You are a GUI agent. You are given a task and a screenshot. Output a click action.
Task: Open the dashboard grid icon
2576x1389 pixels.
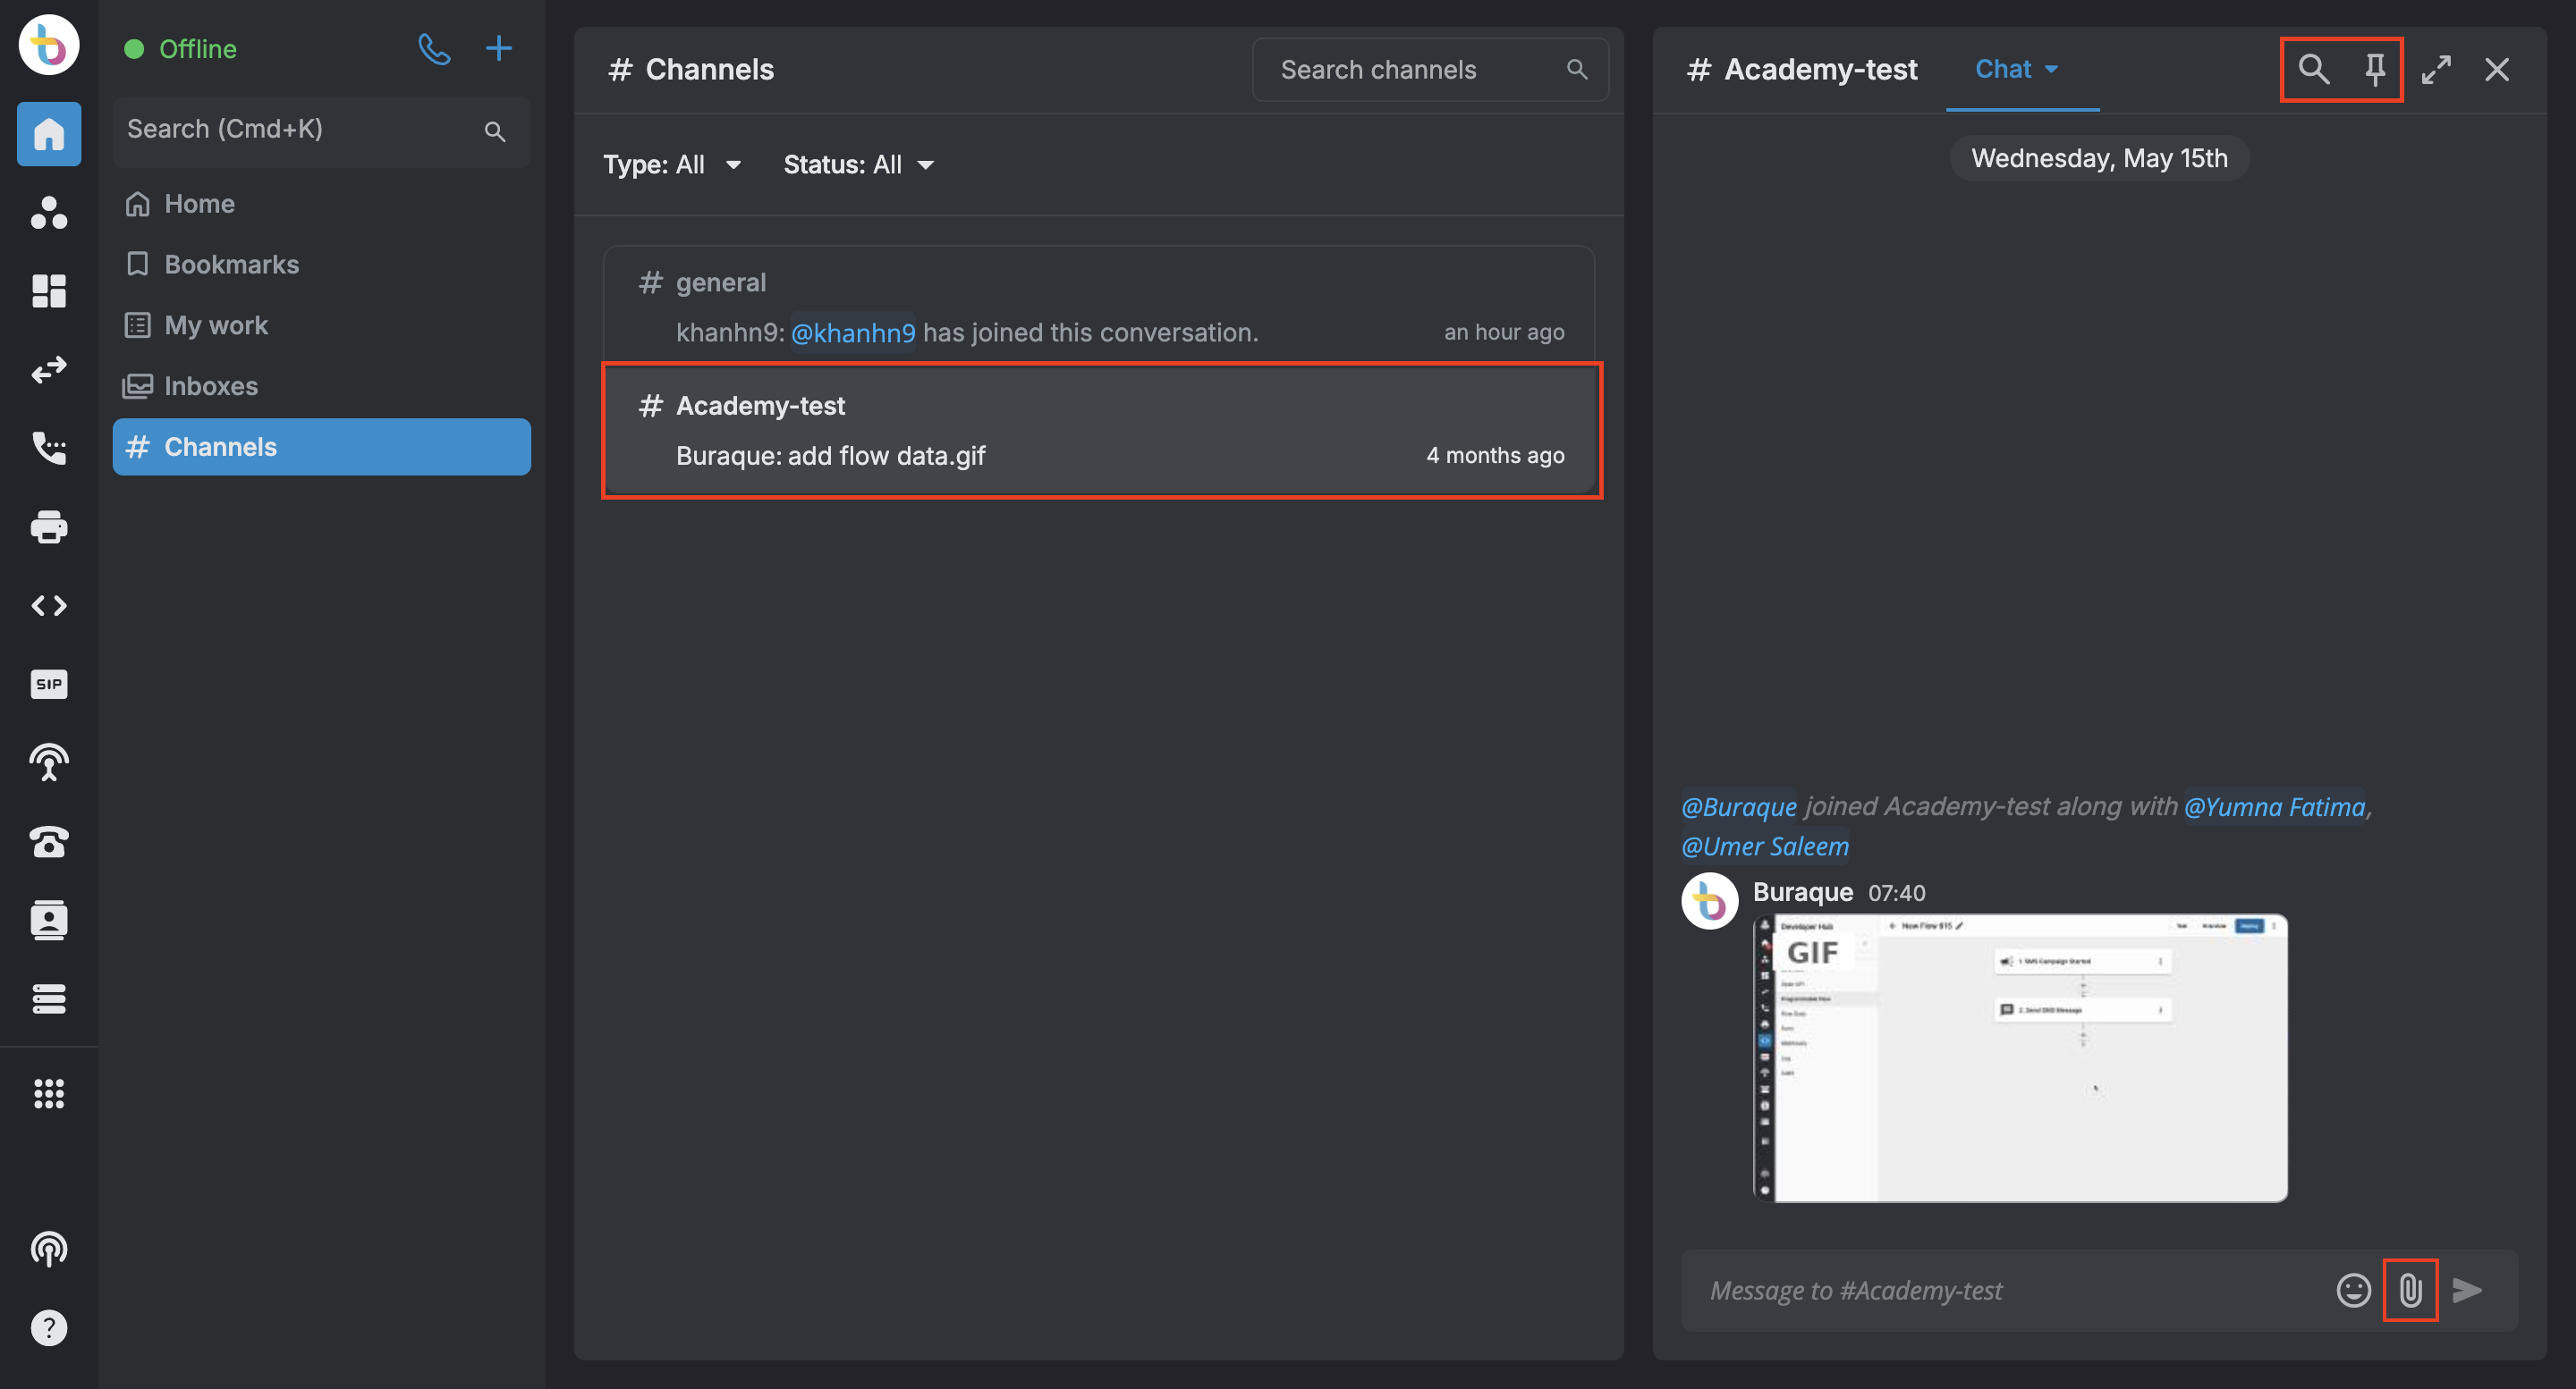(49, 290)
